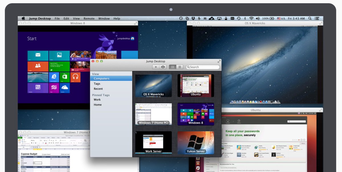Click the People tile in Windows 8 window

click(x=38, y=66)
